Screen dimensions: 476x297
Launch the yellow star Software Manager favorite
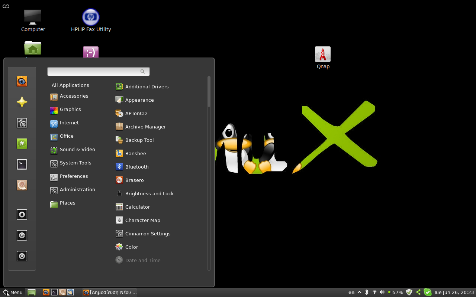(x=22, y=102)
